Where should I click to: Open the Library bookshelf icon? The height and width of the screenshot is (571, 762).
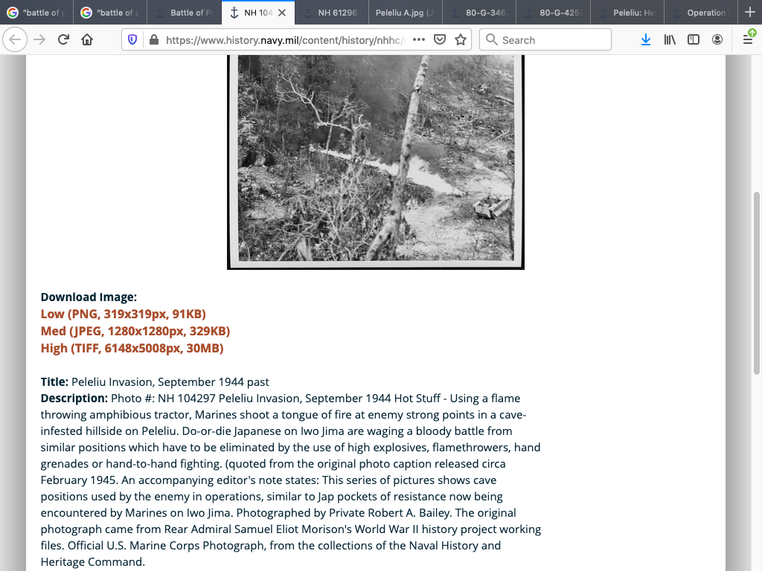[x=670, y=40]
